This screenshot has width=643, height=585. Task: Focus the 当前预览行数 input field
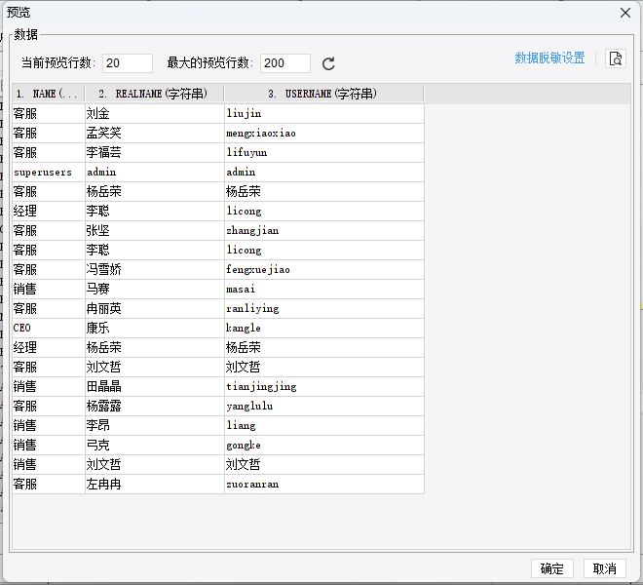pos(128,63)
